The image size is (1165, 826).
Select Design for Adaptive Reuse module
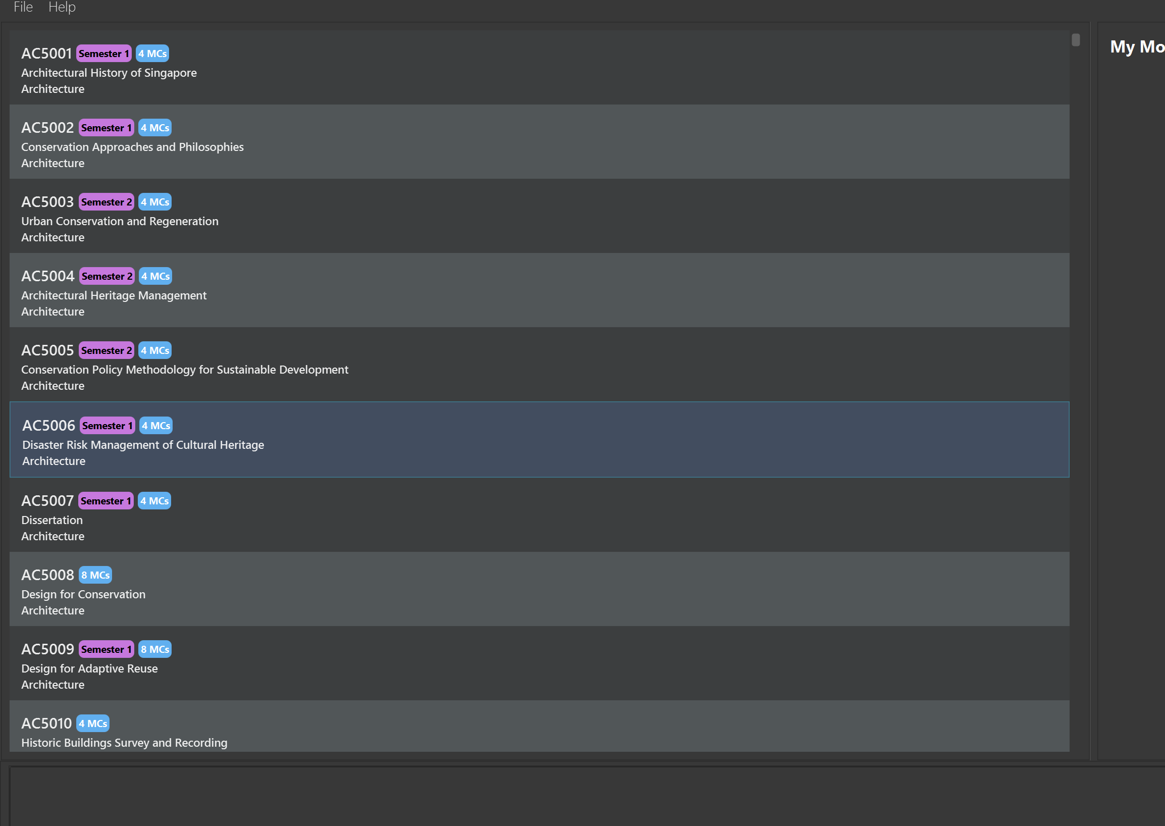[x=539, y=664]
